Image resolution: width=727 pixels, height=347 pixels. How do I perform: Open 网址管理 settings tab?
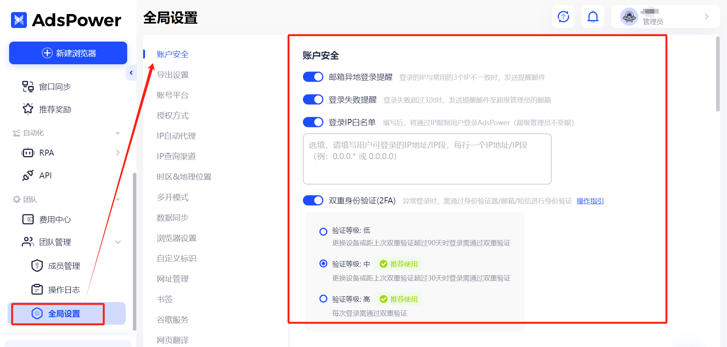(x=173, y=279)
